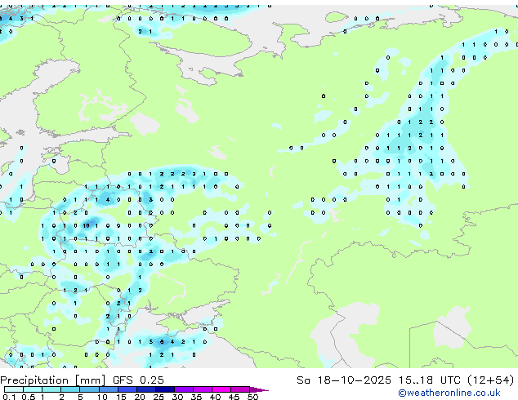
Task: Click the legend label '30'
Action: point(177,397)
